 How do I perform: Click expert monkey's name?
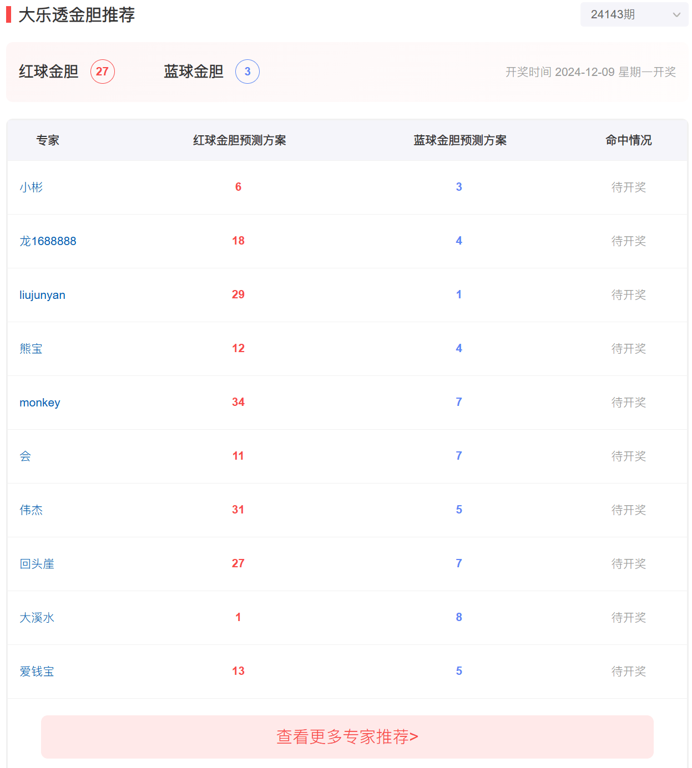(40, 403)
